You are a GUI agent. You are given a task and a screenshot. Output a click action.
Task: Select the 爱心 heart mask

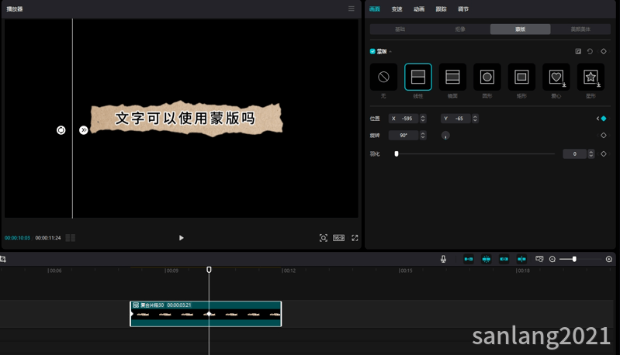[x=556, y=77]
